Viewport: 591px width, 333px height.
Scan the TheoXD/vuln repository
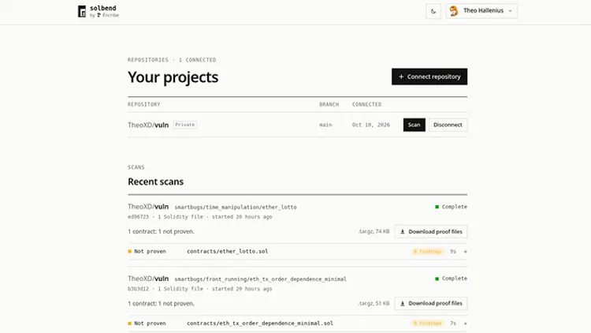[414, 125]
